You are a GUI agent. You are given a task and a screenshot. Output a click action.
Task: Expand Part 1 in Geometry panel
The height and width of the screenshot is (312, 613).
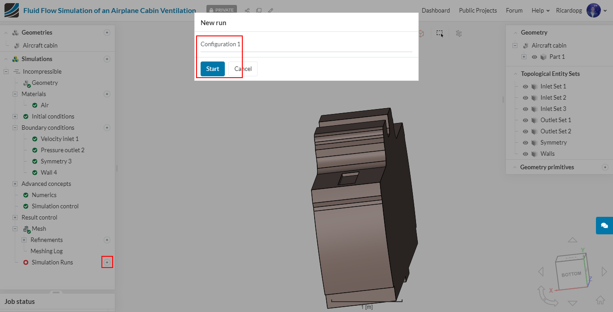pos(524,57)
